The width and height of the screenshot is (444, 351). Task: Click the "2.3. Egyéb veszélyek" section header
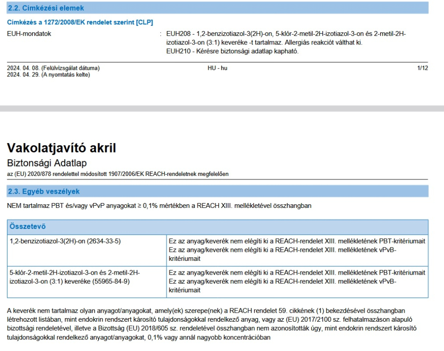tap(44, 191)
